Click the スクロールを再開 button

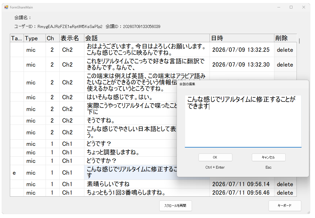point(175,206)
